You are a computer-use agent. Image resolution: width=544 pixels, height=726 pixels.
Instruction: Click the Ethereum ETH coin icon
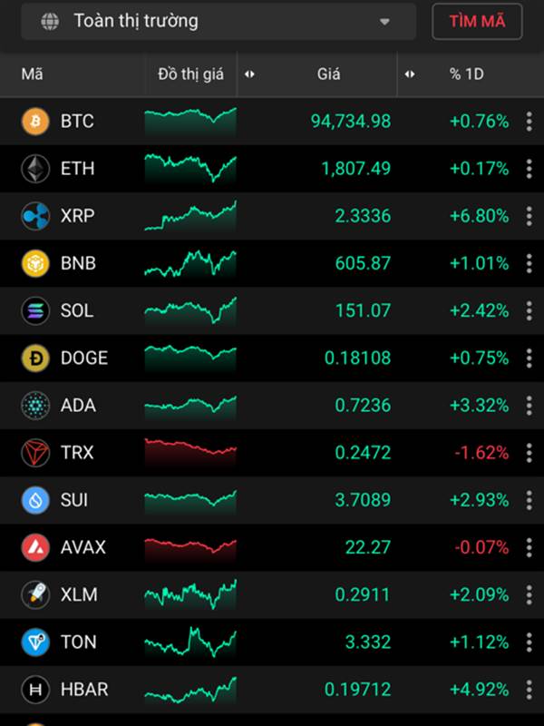click(35, 169)
